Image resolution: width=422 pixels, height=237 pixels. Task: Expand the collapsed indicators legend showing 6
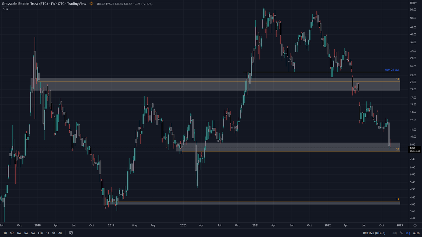[6, 9]
